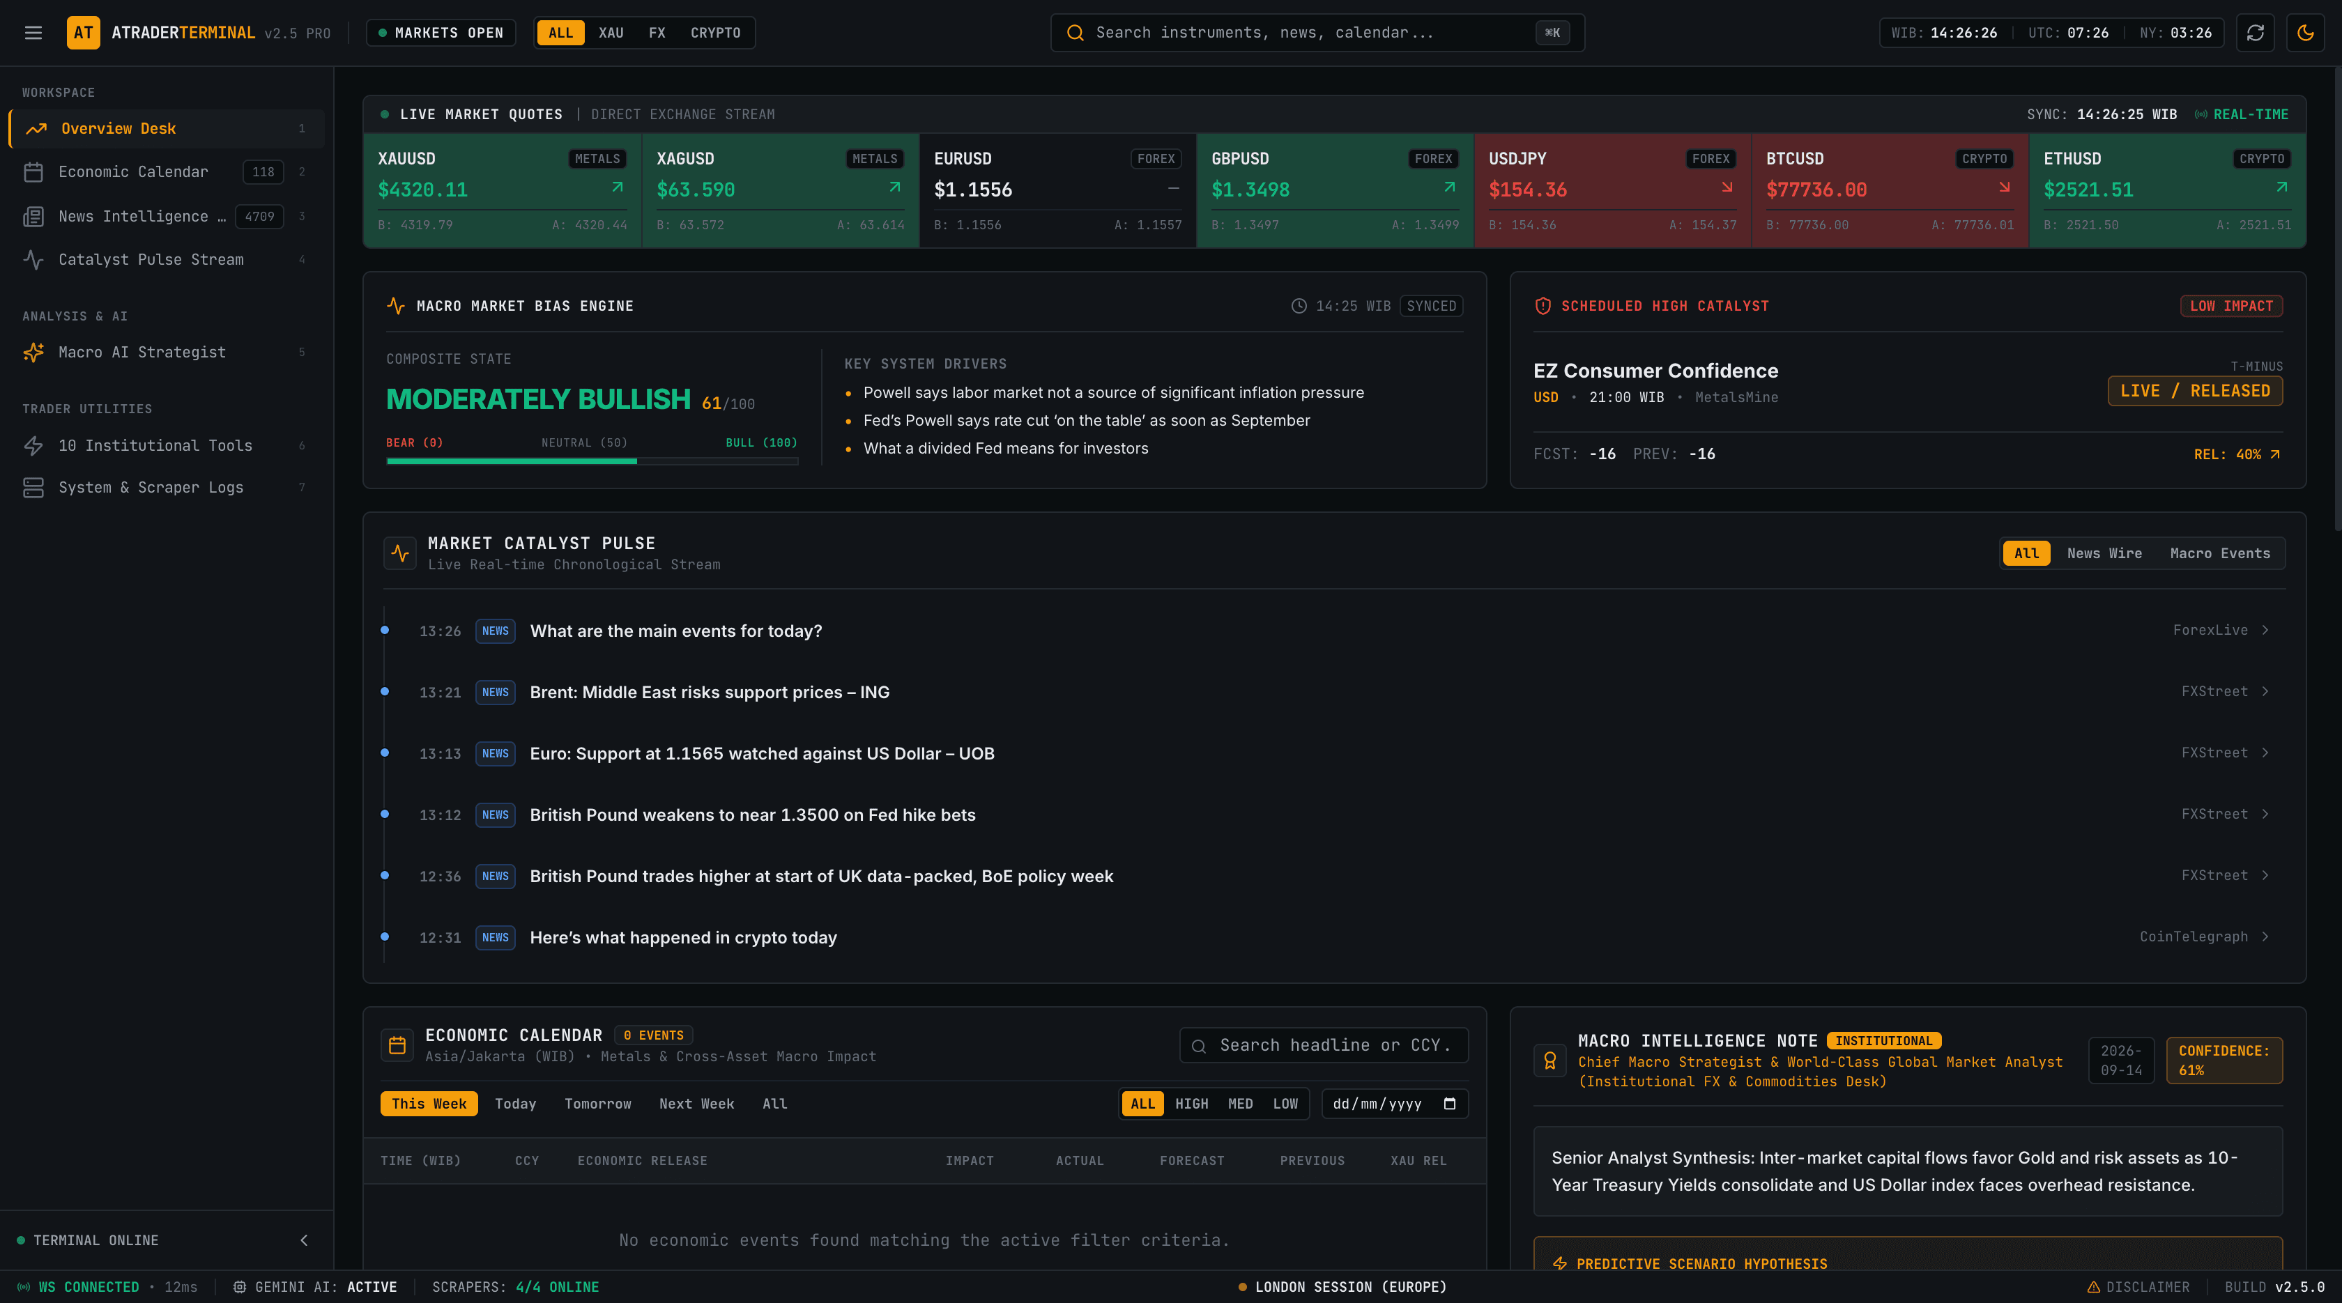The width and height of the screenshot is (2342, 1303).
Task: Click the REL: 40% arrow link
Action: (x=2237, y=454)
